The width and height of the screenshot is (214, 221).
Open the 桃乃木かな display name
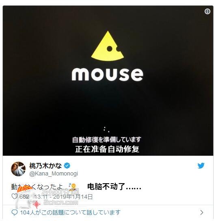click(45, 166)
